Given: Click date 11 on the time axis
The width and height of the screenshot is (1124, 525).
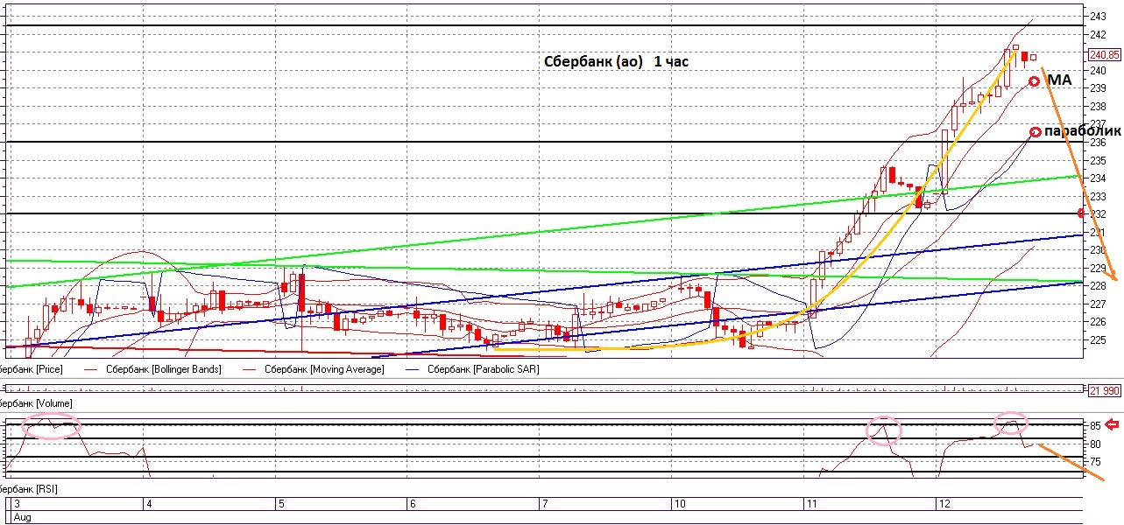Looking at the screenshot, I should click(811, 505).
